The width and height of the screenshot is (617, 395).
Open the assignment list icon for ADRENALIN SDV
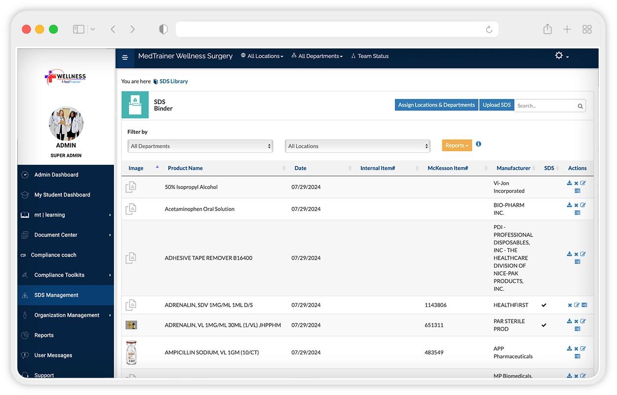[x=585, y=305]
